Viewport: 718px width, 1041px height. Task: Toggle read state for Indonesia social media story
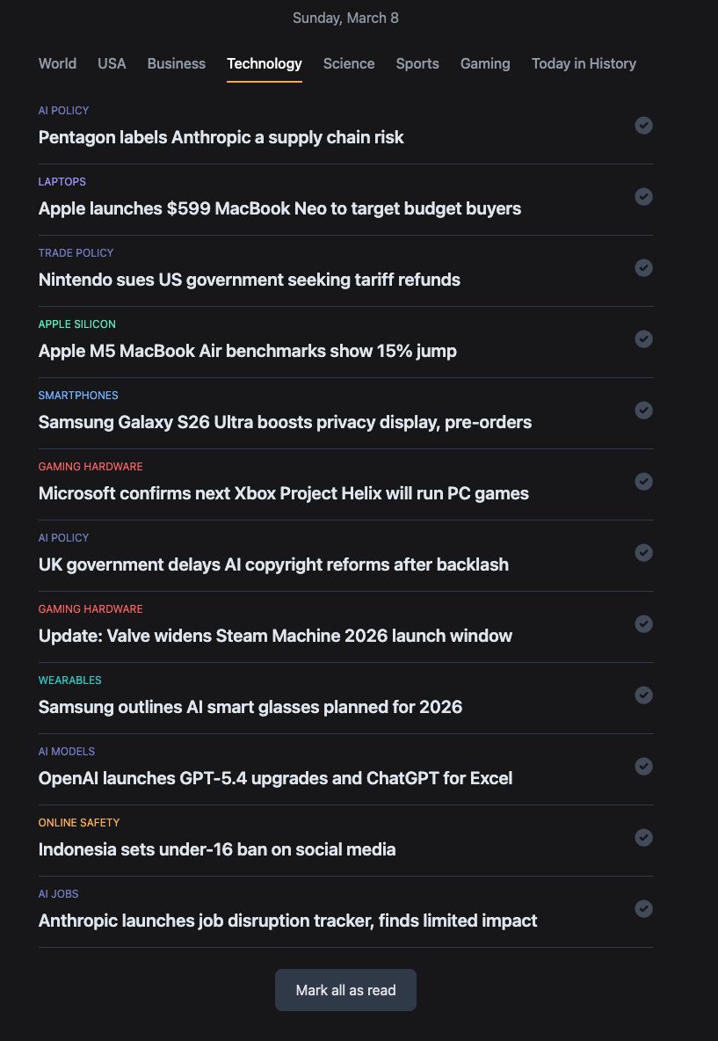(x=644, y=838)
